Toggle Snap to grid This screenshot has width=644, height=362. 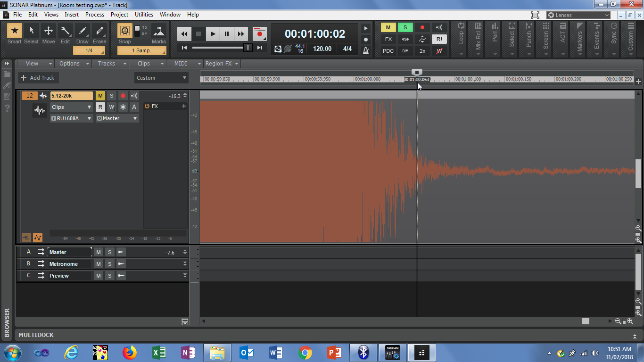pos(125,31)
